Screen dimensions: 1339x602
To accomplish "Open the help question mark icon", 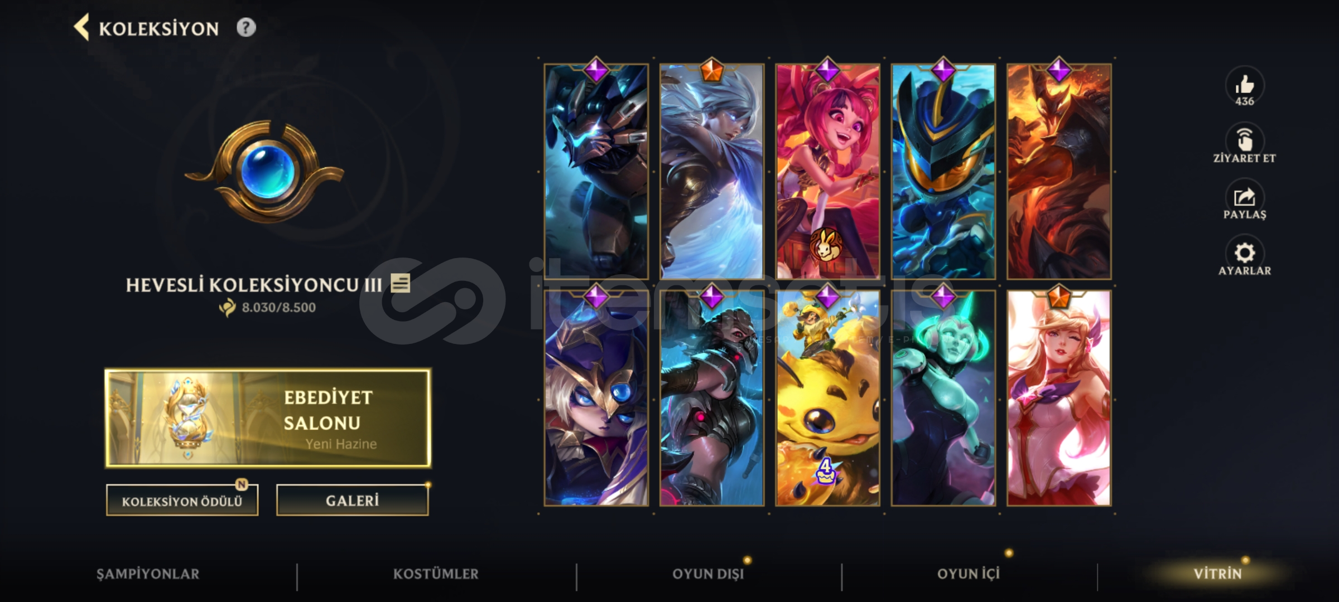I will coord(246,27).
